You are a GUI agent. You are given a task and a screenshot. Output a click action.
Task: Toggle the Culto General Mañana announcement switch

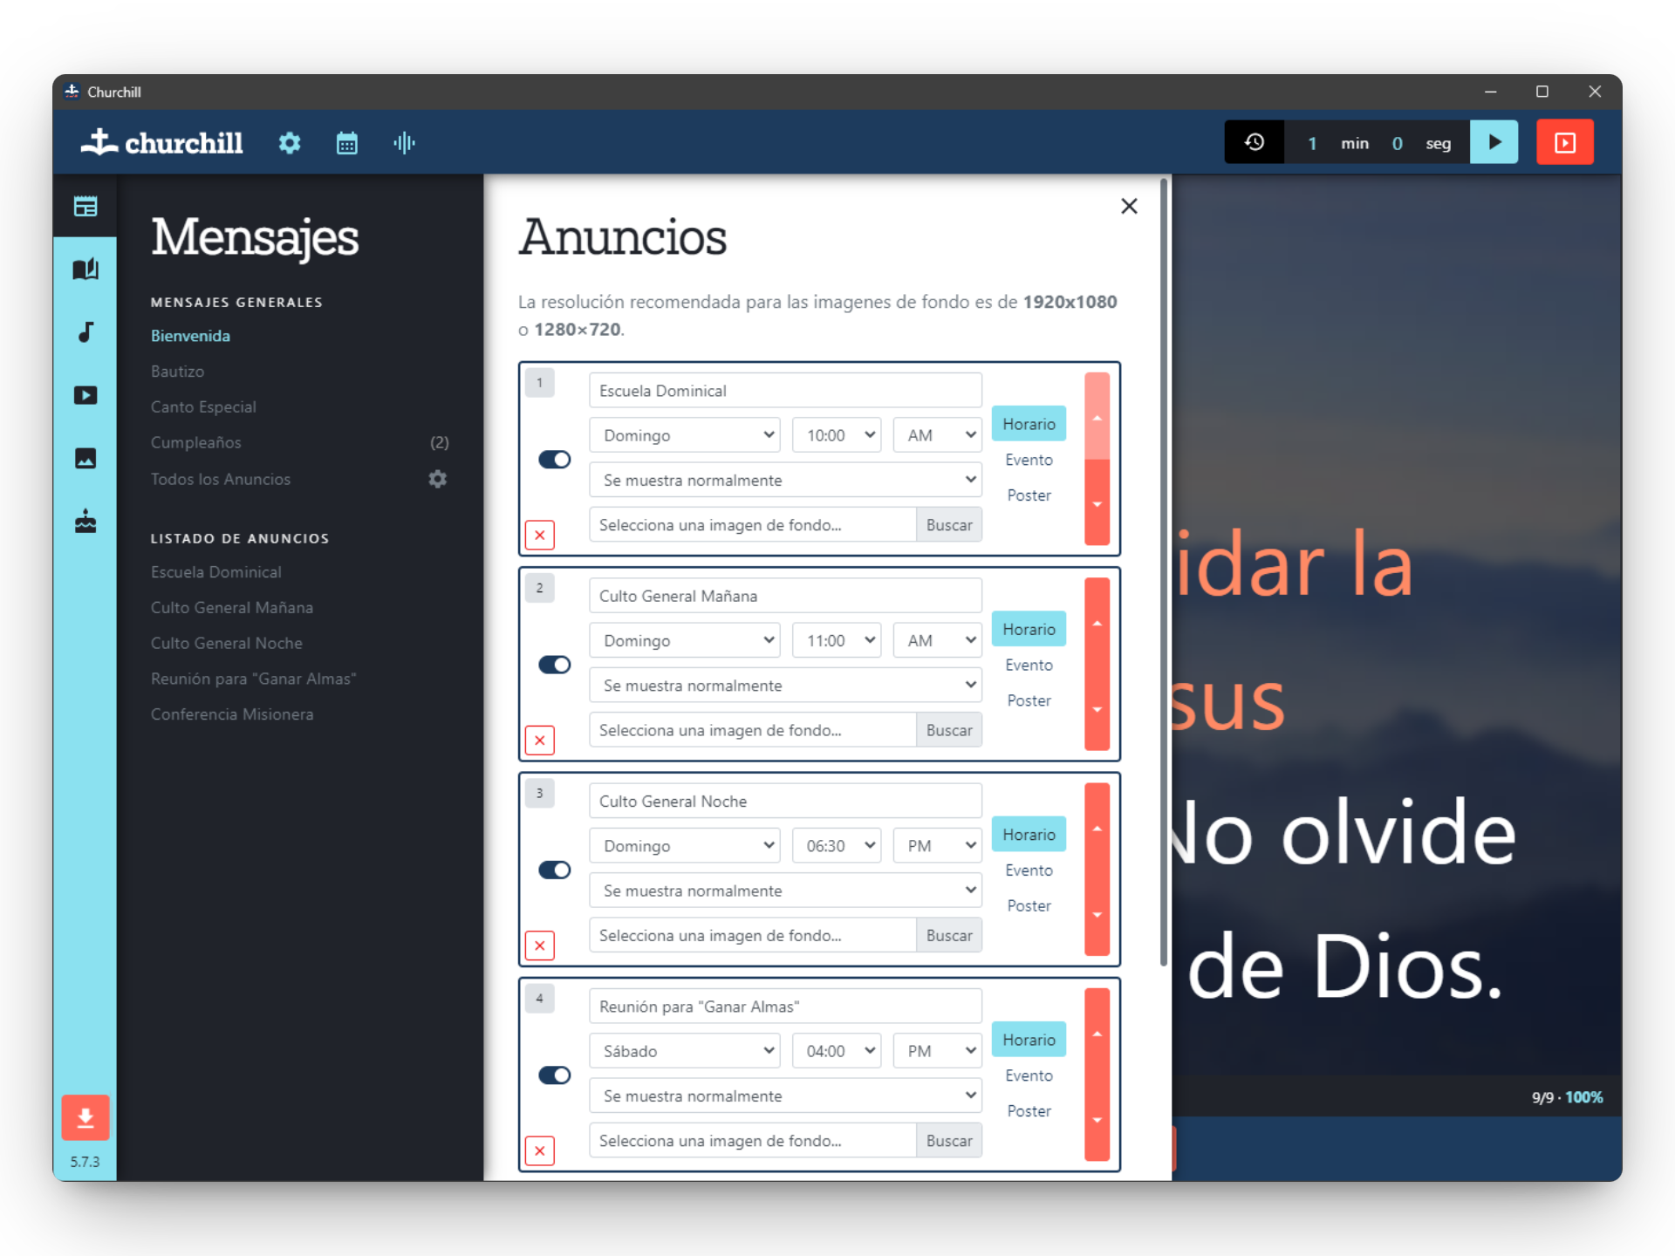pos(554,665)
